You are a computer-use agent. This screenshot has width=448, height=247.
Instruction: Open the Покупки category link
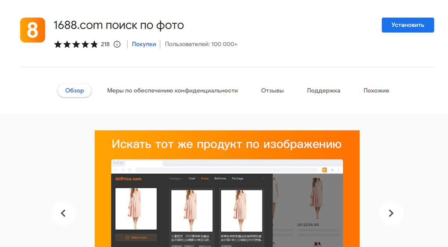point(144,44)
